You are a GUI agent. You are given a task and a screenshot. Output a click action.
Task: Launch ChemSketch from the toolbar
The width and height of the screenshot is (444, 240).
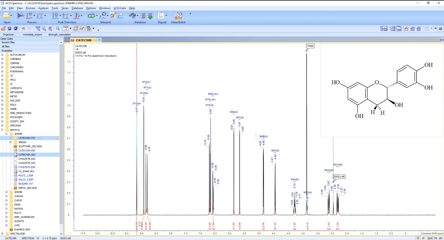coord(179,16)
